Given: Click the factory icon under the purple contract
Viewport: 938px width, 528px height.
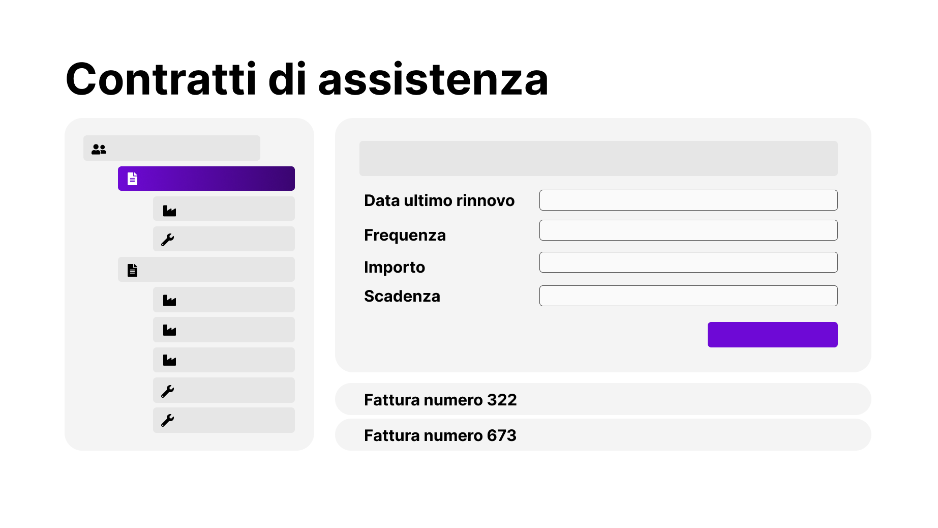Looking at the screenshot, I should 169,211.
